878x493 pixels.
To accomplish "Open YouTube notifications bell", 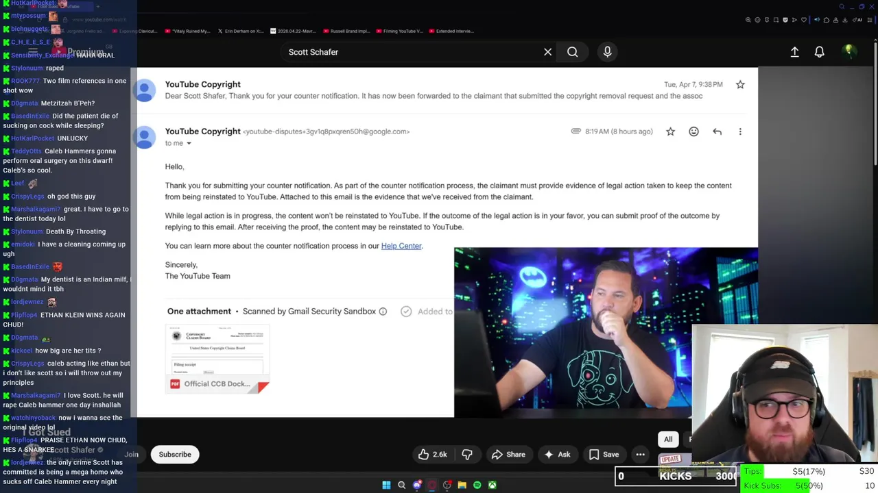I will pos(819,52).
